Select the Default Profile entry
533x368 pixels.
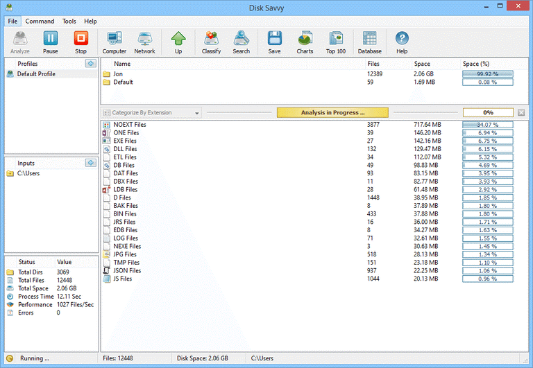[x=51, y=73]
